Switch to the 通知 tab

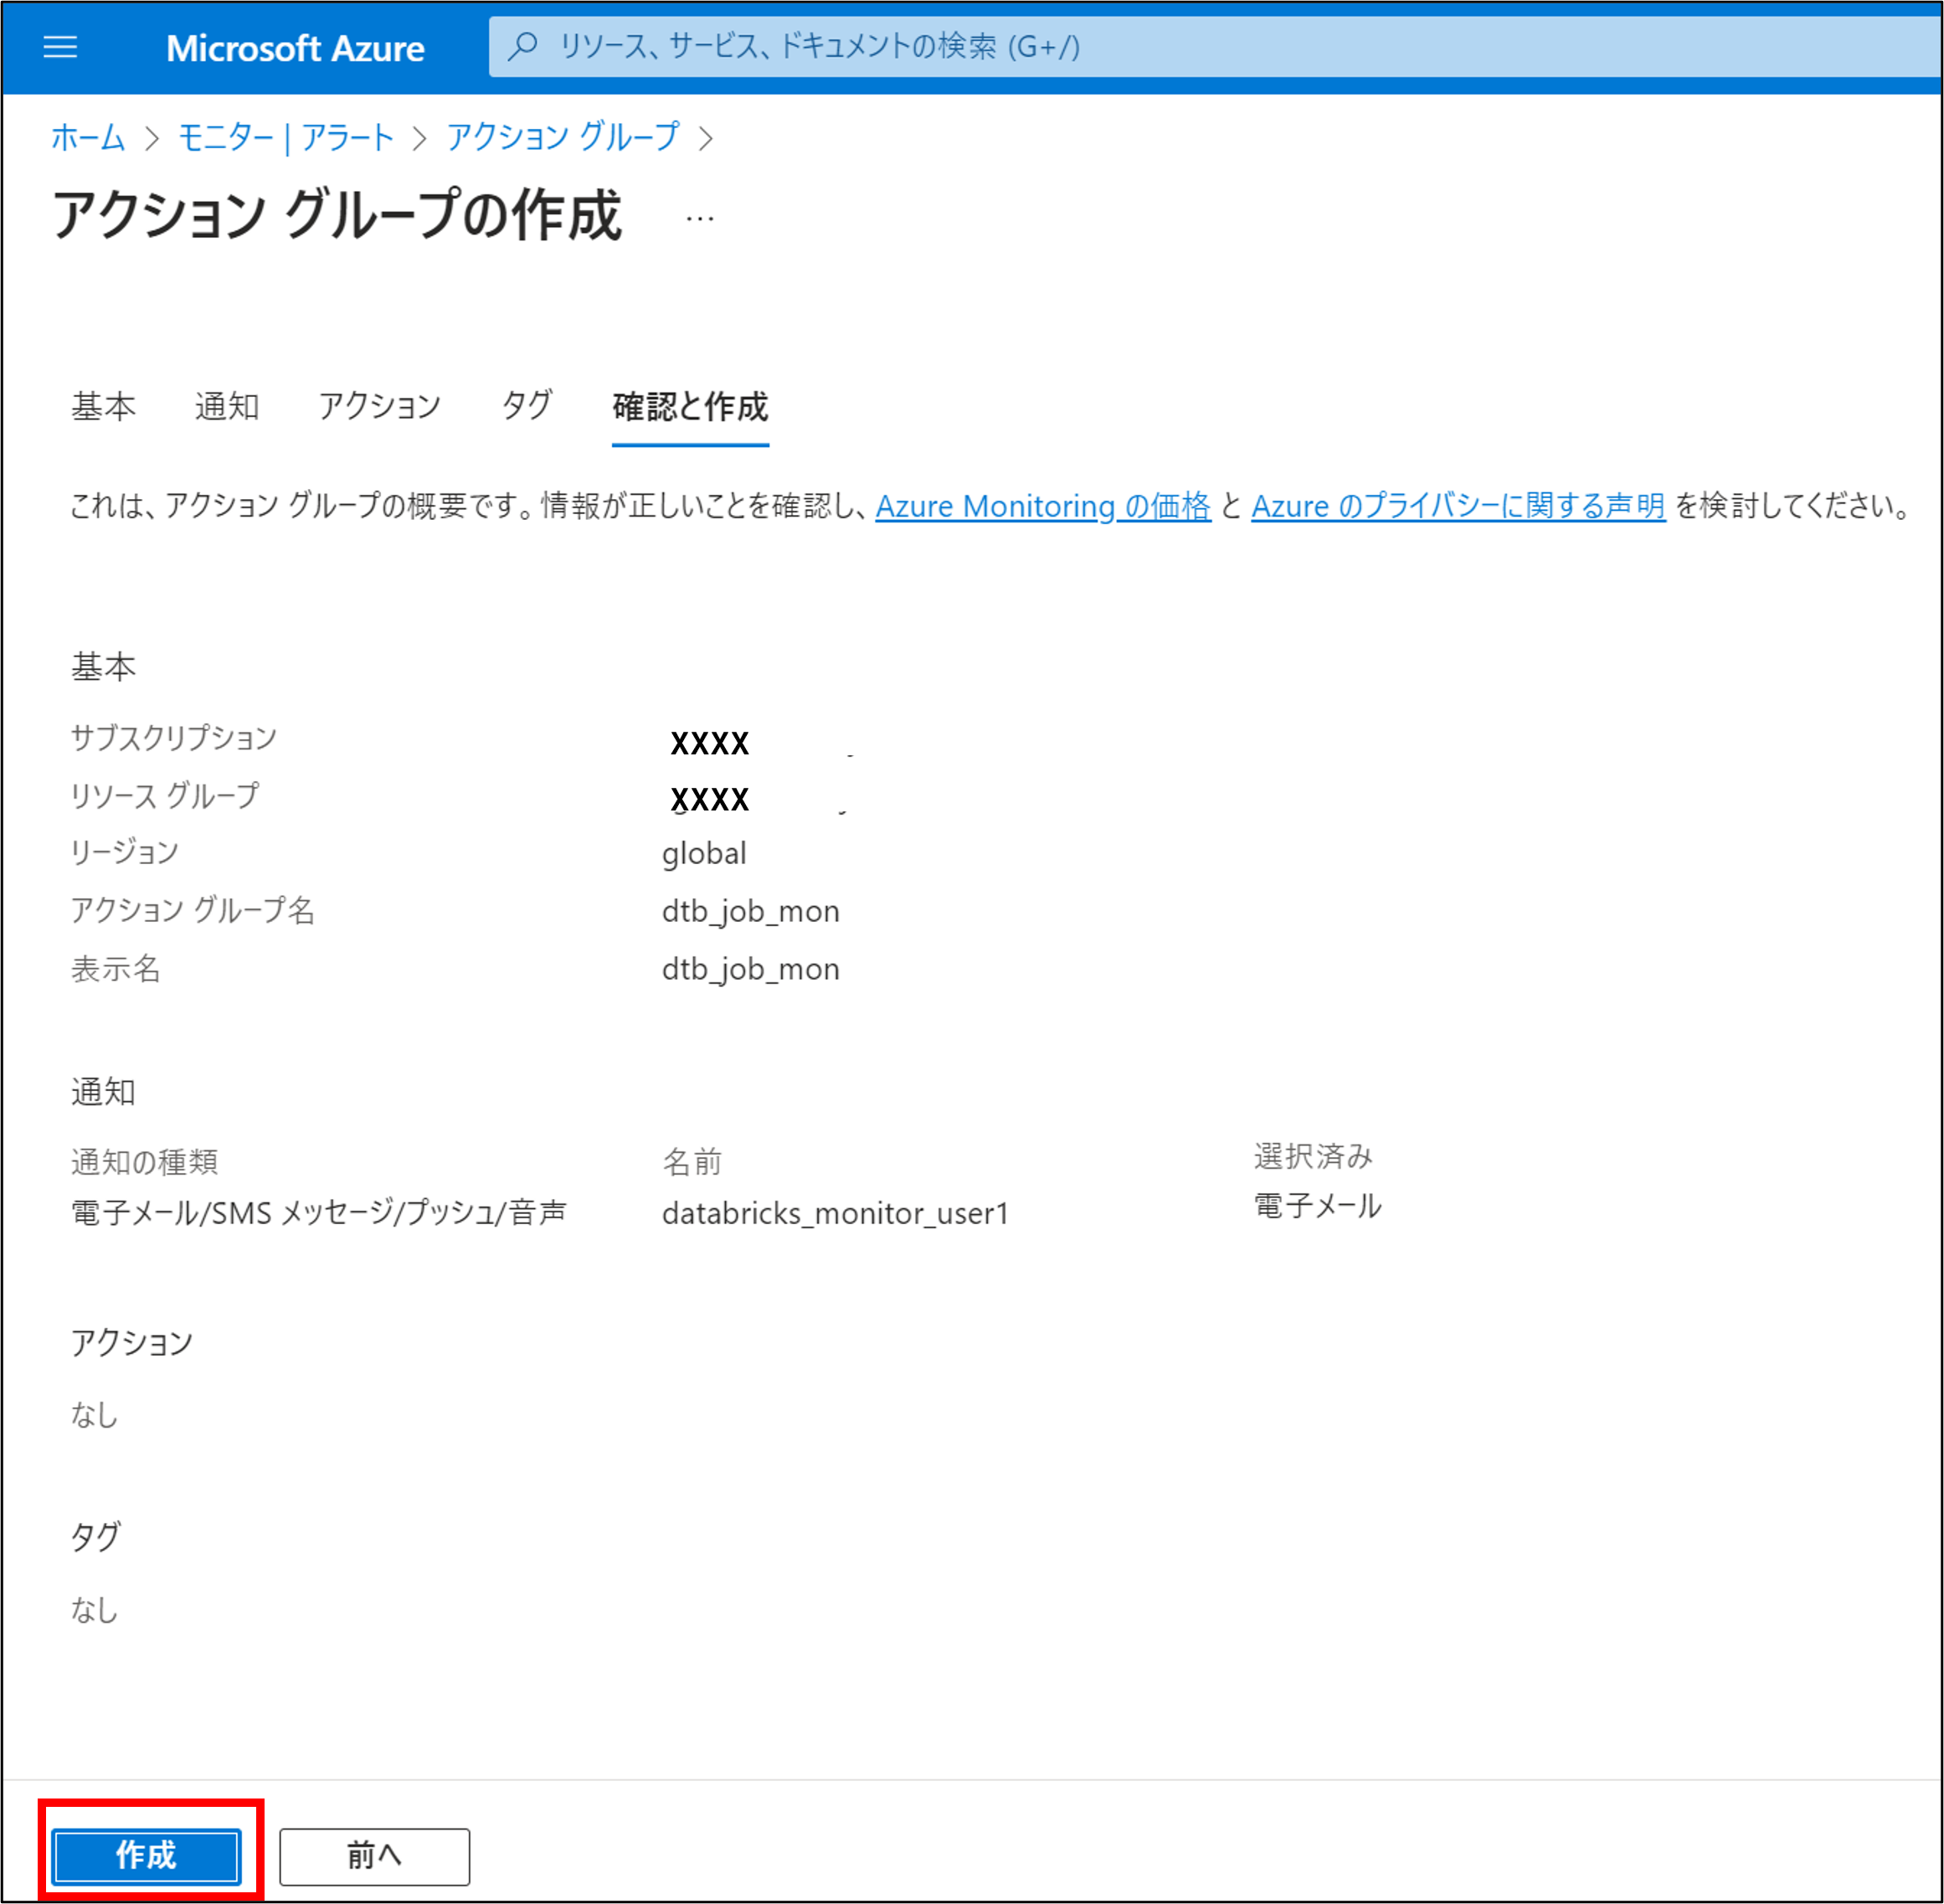tap(227, 407)
